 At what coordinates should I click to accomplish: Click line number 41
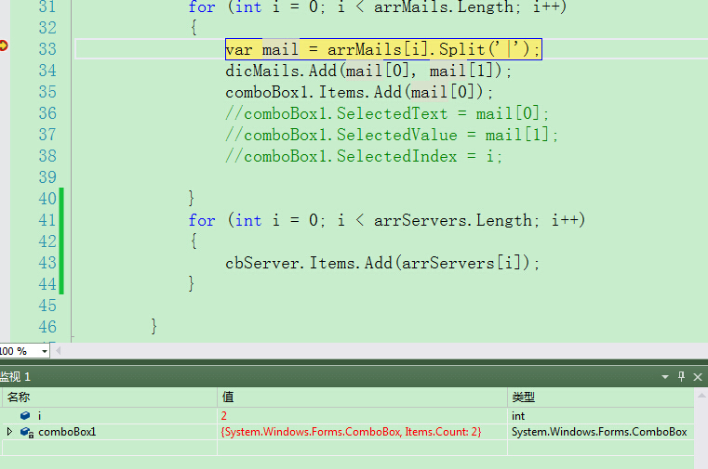[x=47, y=220]
